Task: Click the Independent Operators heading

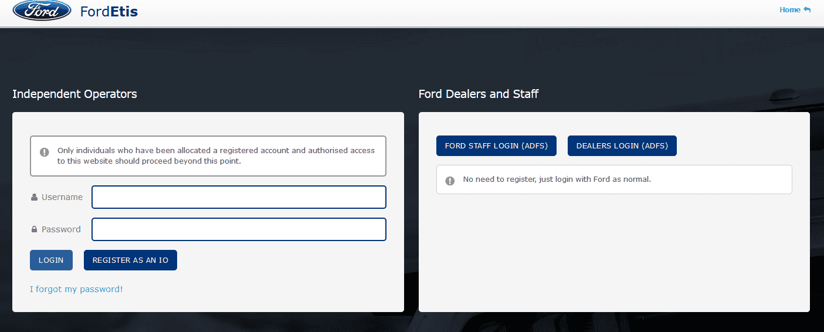Action: coord(74,94)
